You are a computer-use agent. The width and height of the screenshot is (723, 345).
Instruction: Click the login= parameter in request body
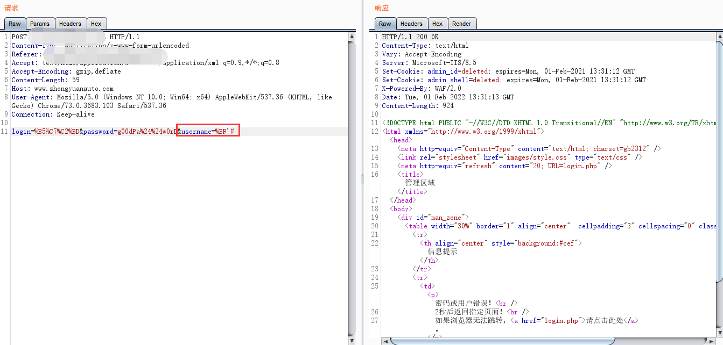pos(45,132)
